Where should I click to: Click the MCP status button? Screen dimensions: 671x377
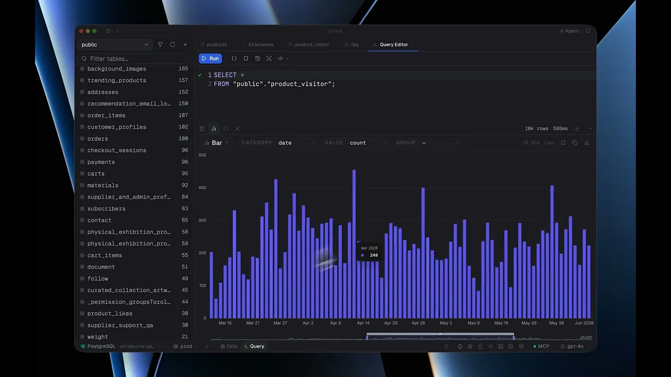pos(542,346)
